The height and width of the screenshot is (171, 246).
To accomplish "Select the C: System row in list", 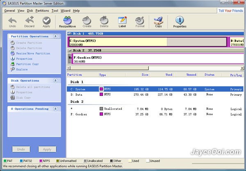I will tap(155, 89).
